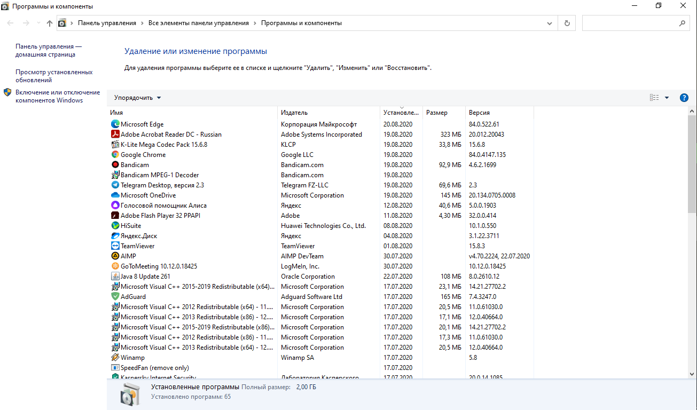697x410 pixels.
Task: Click the scrollbar down arrow
Action: 692,374
